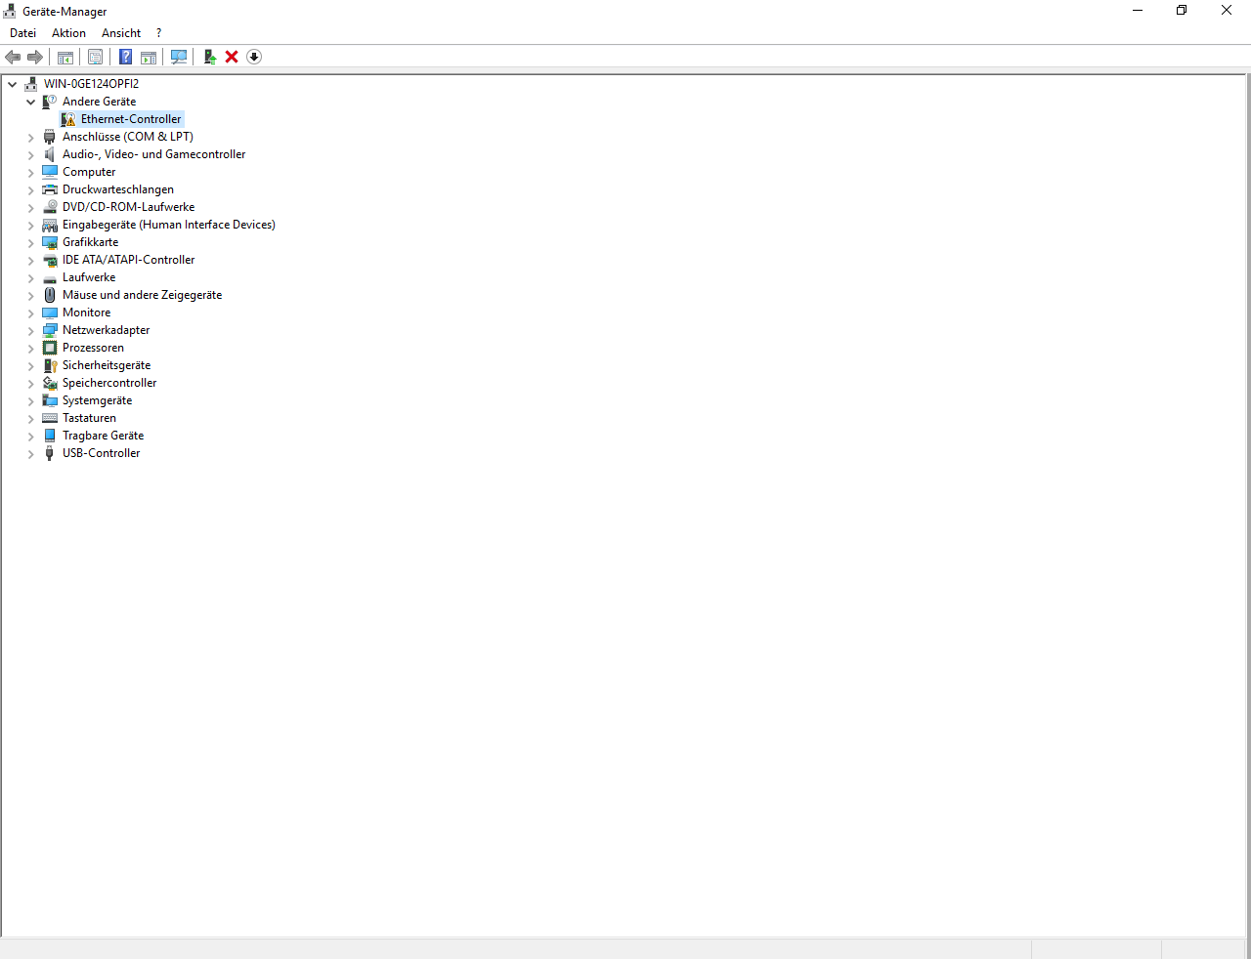Open the Ansicht menu
The width and height of the screenshot is (1251, 959).
tap(121, 33)
